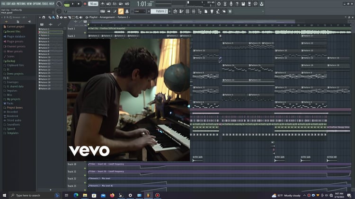The height and width of the screenshot is (199, 355).
Task: Click the Stop button in transport
Action: point(79,4)
